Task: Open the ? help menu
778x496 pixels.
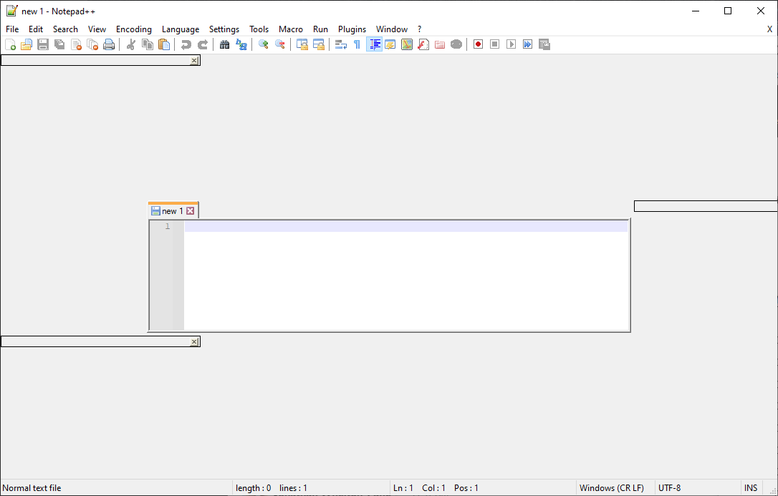Action: [419, 29]
